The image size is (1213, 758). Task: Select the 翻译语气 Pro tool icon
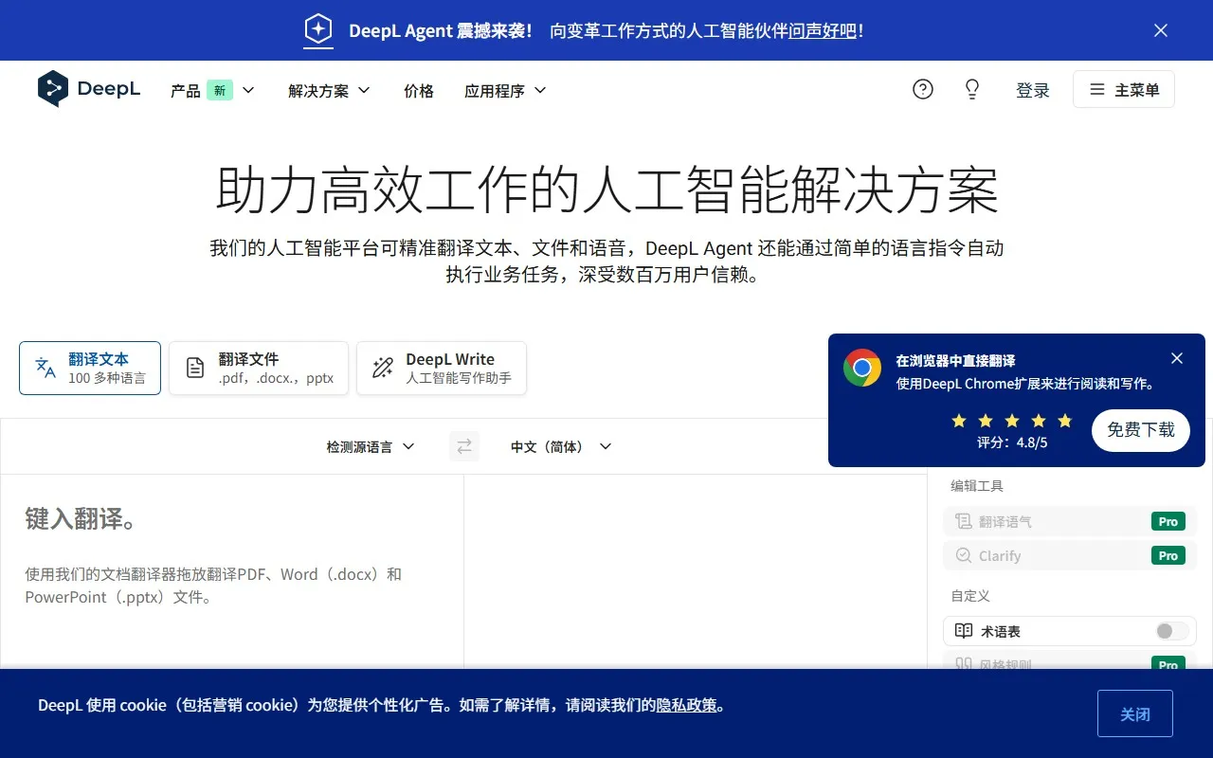point(962,520)
